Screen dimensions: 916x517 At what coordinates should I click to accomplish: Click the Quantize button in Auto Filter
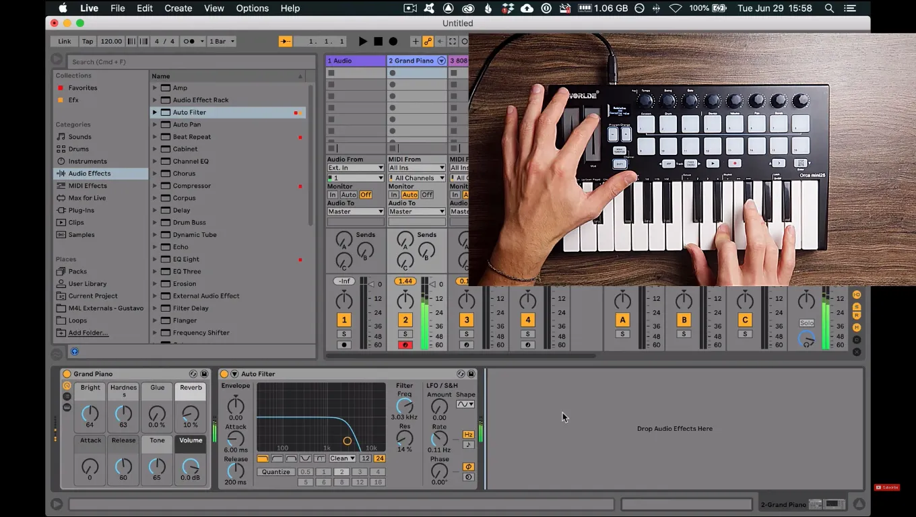click(276, 472)
